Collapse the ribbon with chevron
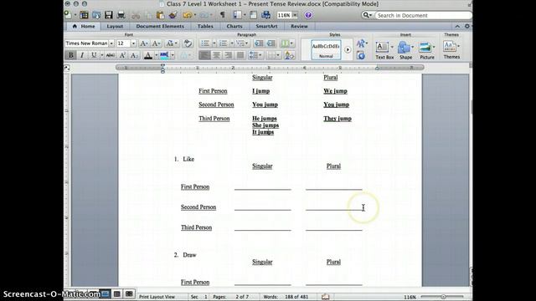The height and width of the screenshot is (301, 536). click(x=457, y=26)
